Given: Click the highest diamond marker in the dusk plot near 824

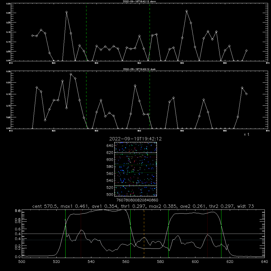Looking at the screenshot, I should click(71, 74).
